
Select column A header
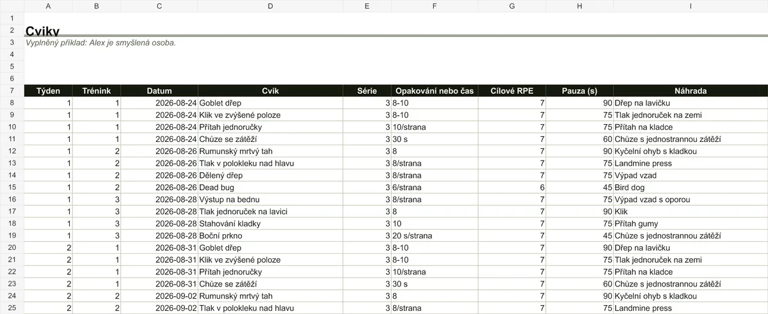coord(49,6)
